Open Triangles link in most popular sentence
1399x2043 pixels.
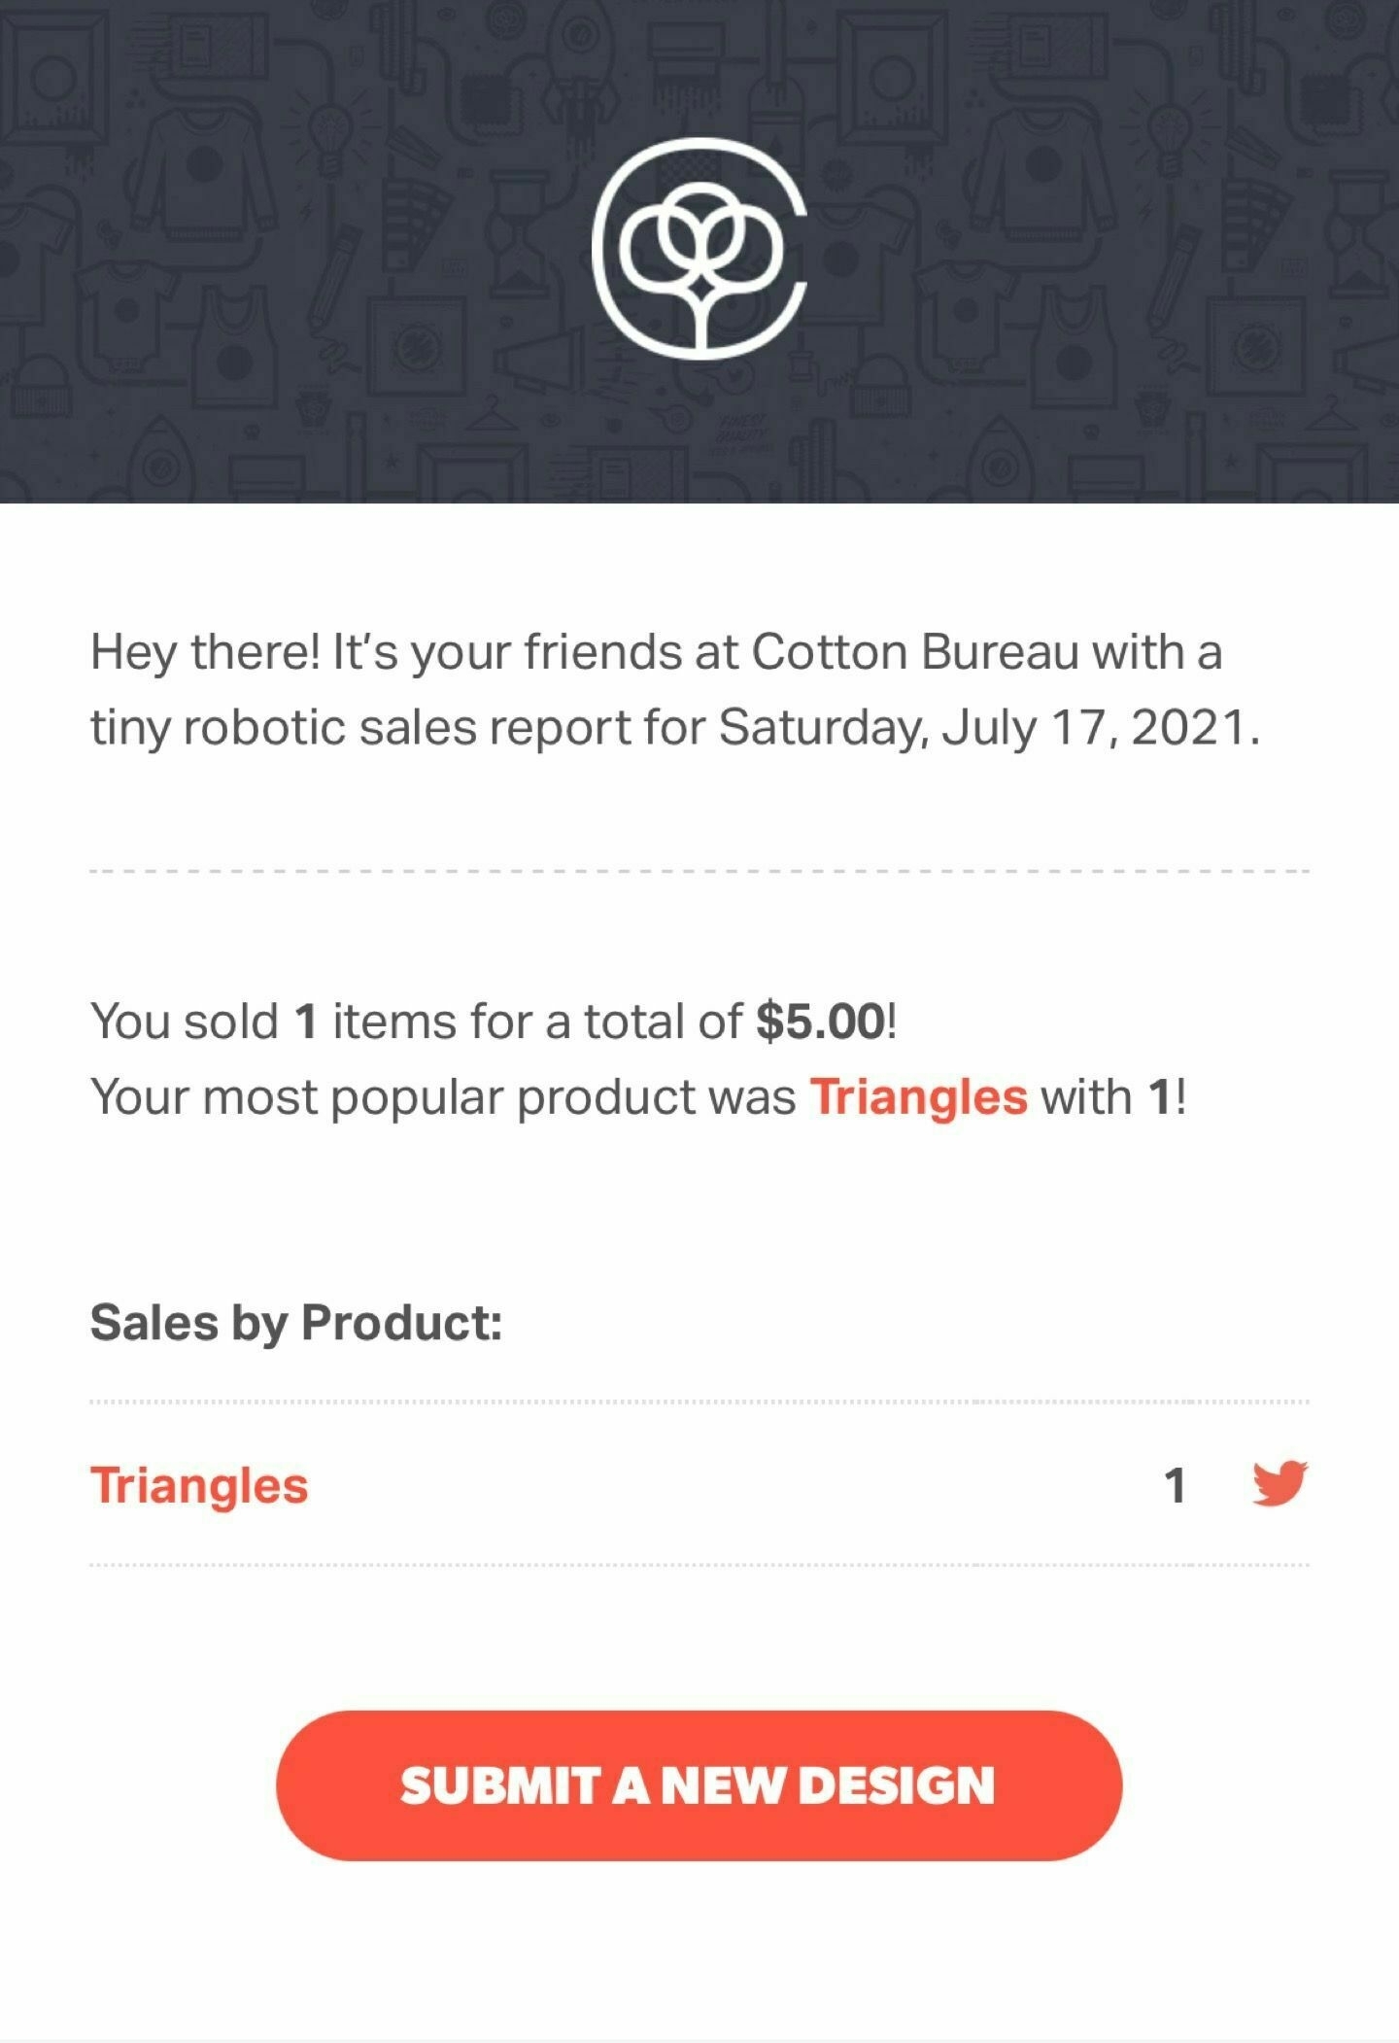(919, 1097)
